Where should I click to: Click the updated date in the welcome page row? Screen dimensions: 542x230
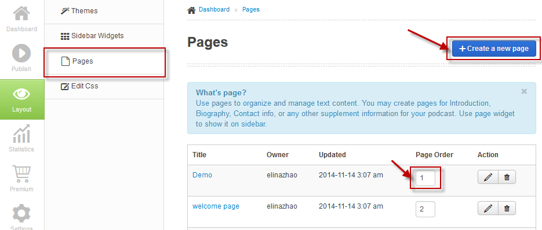click(x=351, y=206)
